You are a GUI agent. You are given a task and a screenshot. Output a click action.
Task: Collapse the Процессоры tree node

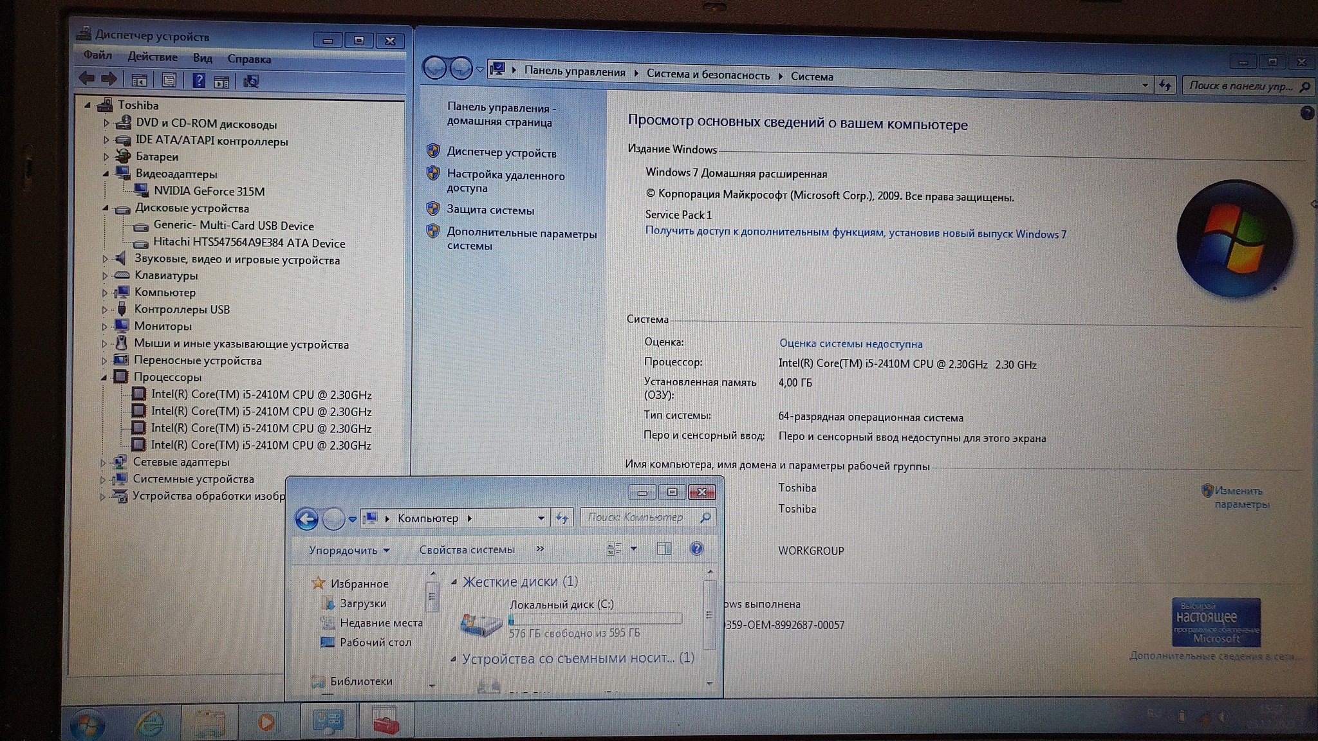(104, 378)
